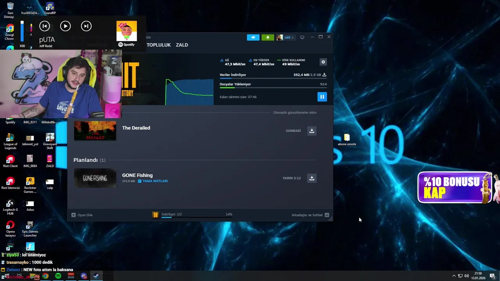Open the ZALD profile tab
This screenshot has width=500, height=281.
[x=182, y=45]
